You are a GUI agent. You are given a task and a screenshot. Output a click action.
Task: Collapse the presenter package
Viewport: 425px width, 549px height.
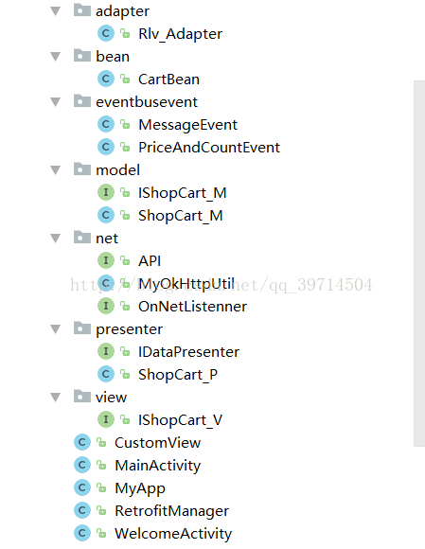[x=55, y=329]
